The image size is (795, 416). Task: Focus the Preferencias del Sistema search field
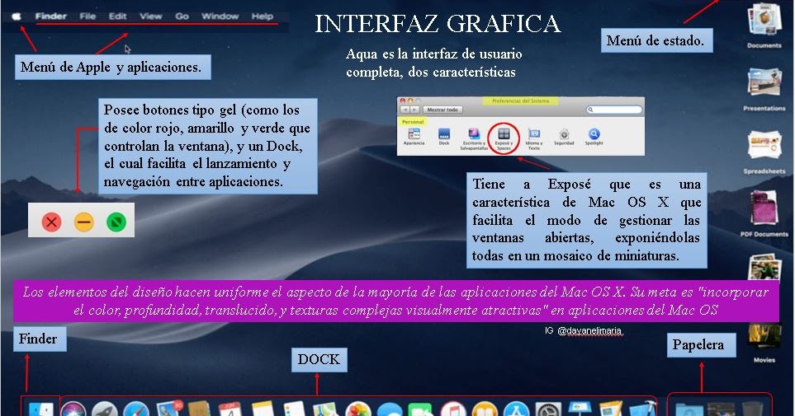coord(614,110)
